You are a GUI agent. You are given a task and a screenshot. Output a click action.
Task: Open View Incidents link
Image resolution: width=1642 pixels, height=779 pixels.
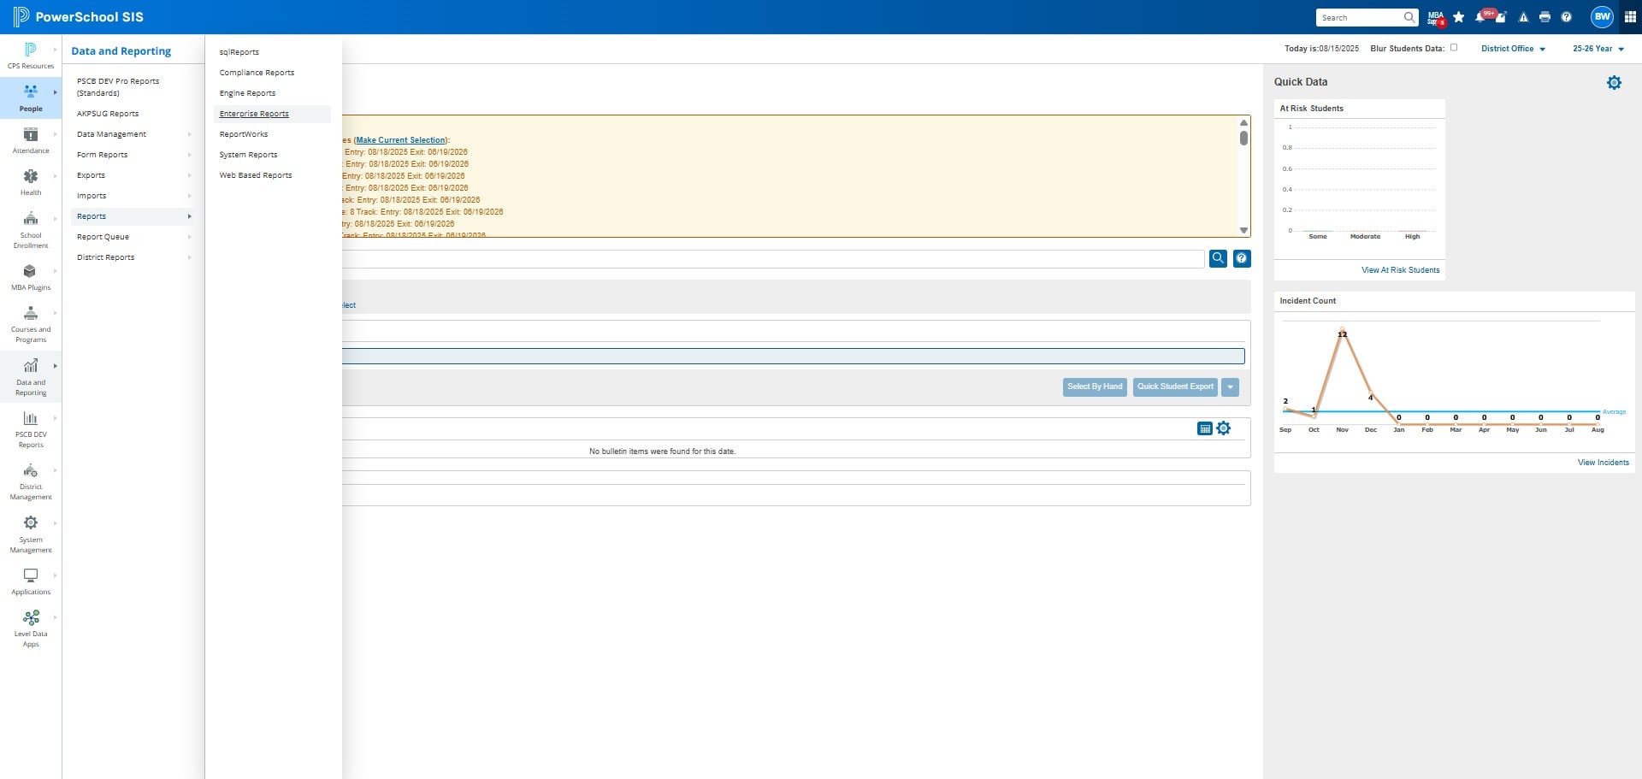point(1603,463)
